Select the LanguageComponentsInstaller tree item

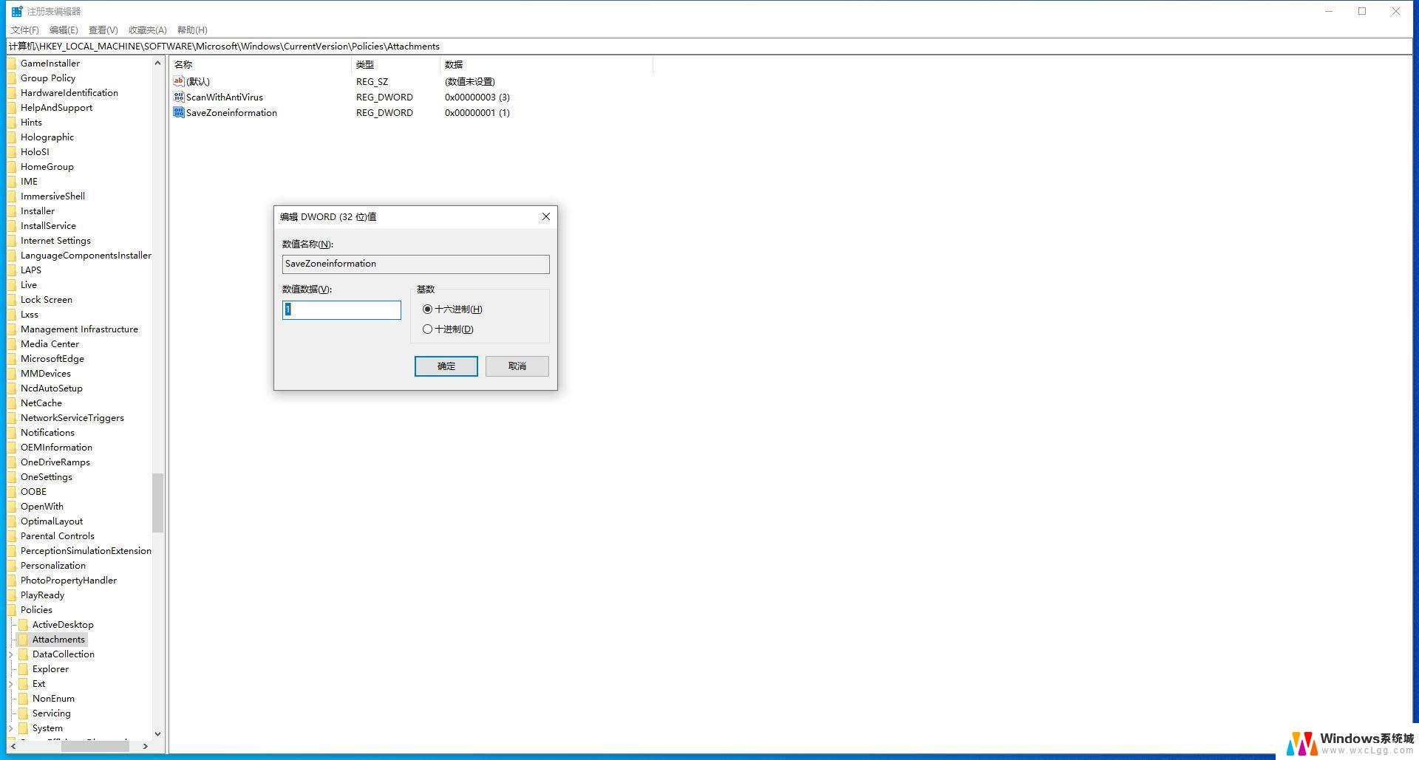coord(86,256)
